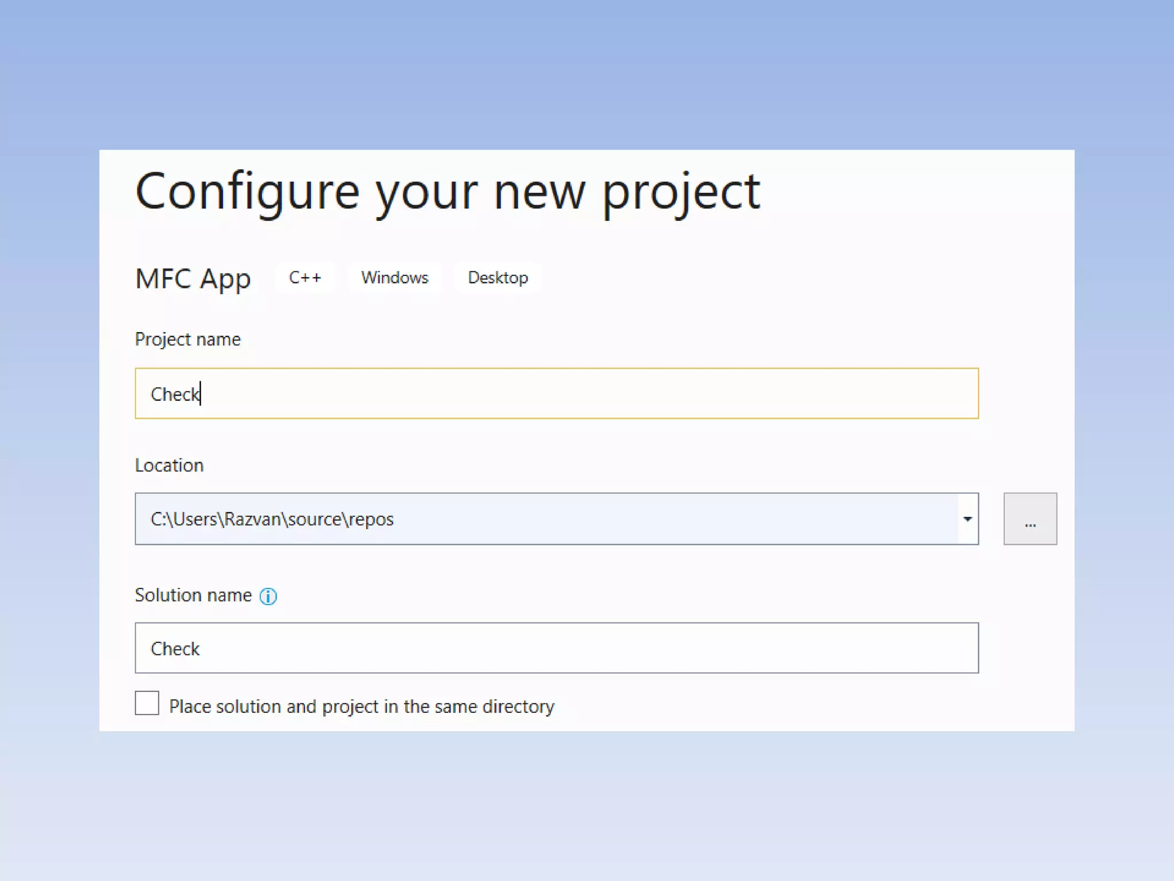Click the Desktop project type tag
The width and height of the screenshot is (1174, 881).
tap(498, 278)
